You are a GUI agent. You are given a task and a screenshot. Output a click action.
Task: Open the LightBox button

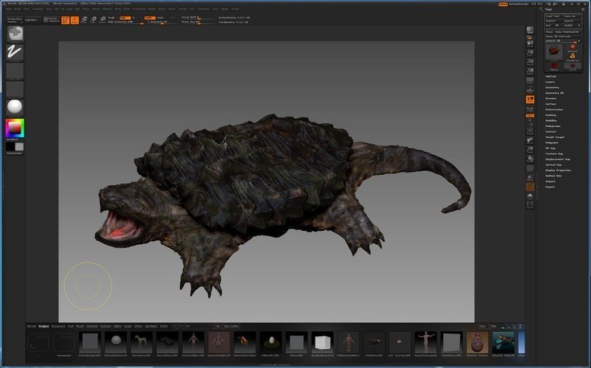pyautogui.click(x=31, y=20)
